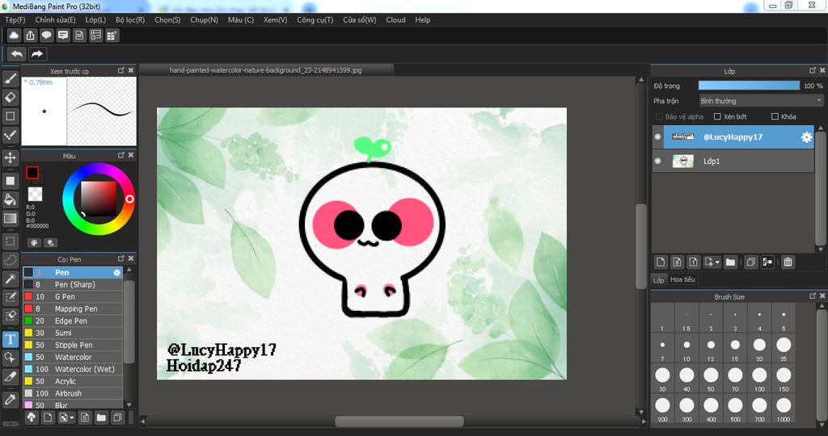Open the Cloud menu

coord(395,20)
